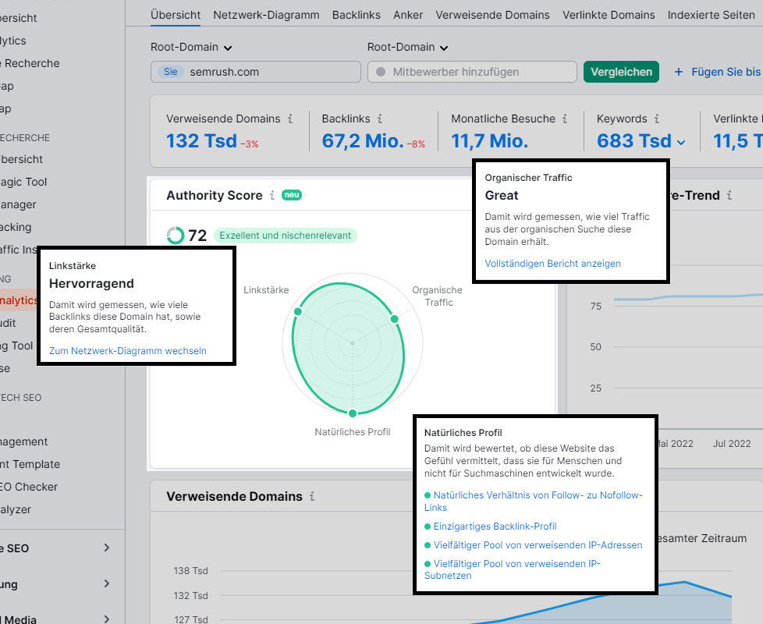Click the plus icon to add more competitors
This screenshot has height=624, width=763.
tap(678, 72)
